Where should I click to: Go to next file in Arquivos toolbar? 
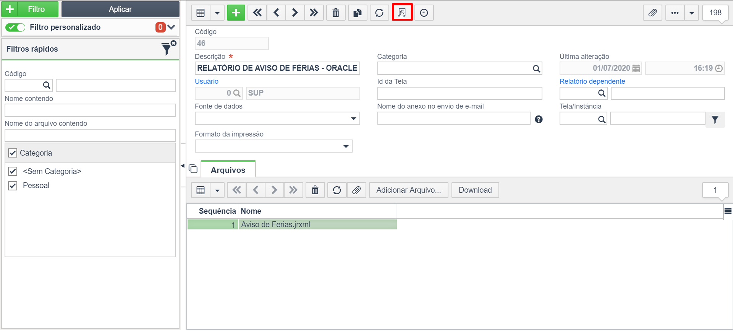pyautogui.click(x=274, y=190)
